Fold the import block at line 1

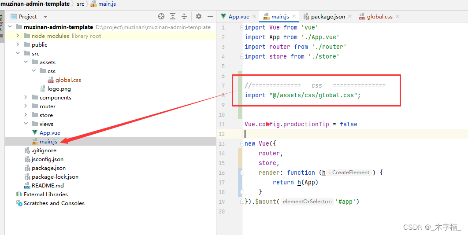click(242, 27)
